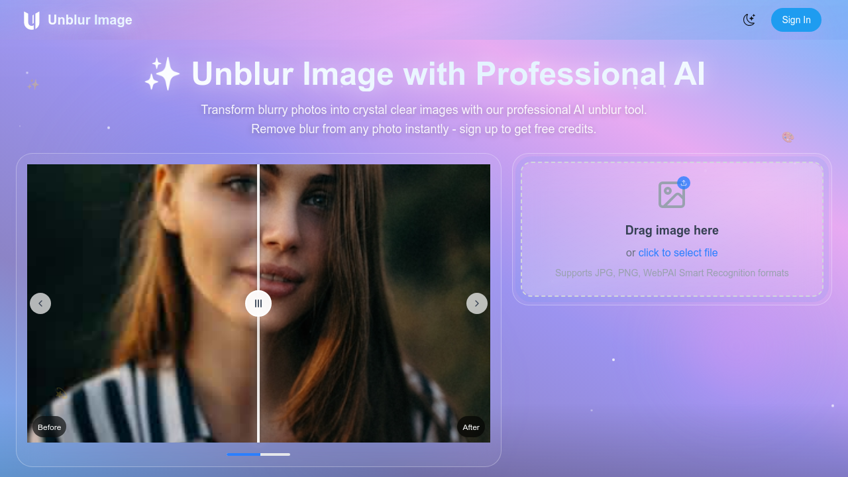Select the second carousel indicator dot
The width and height of the screenshot is (848, 477).
click(274, 454)
